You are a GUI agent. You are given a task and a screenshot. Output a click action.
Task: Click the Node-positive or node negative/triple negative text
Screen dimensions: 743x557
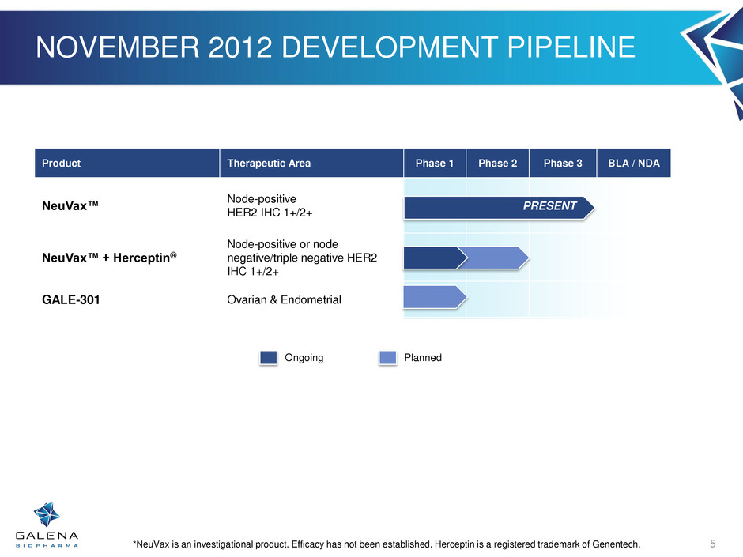pyautogui.click(x=302, y=258)
